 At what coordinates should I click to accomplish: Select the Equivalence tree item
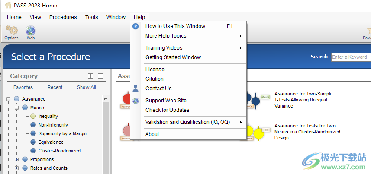point(51,142)
